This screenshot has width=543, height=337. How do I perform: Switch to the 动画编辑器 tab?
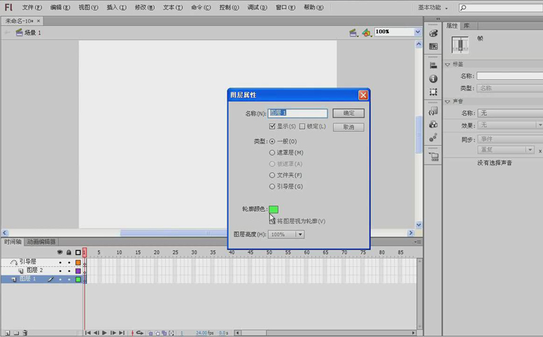coord(41,242)
